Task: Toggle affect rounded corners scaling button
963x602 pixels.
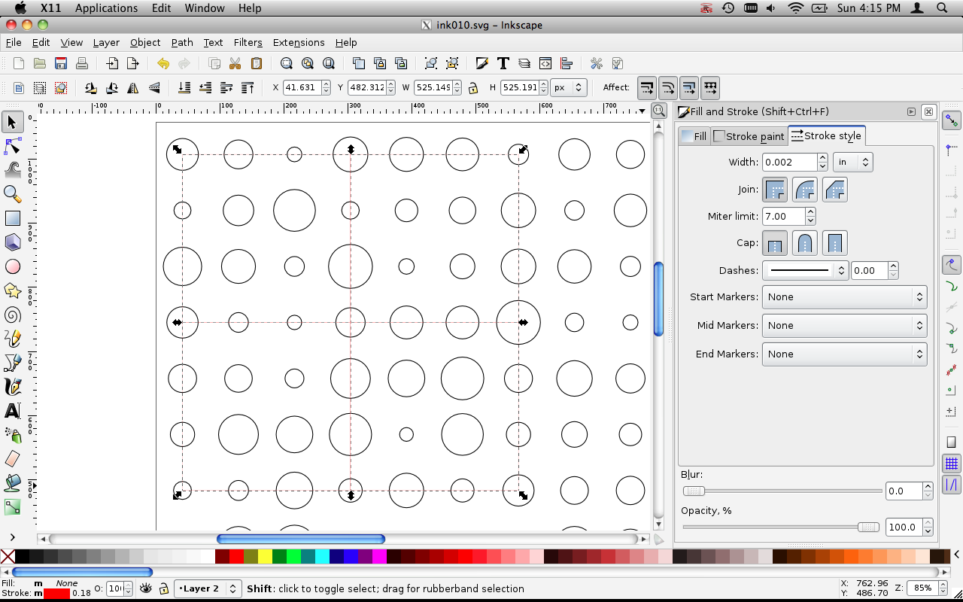Action: [668, 88]
